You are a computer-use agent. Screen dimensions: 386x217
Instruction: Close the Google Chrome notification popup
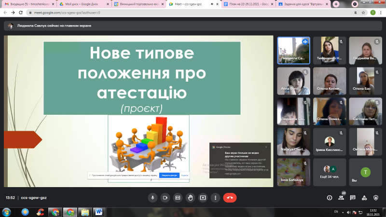click(x=266, y=147)
